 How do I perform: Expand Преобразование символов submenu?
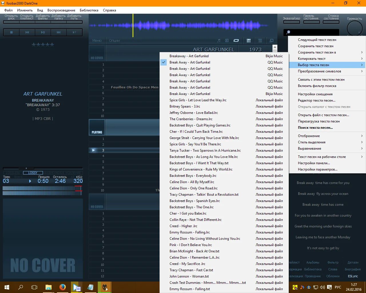(327, 71)
